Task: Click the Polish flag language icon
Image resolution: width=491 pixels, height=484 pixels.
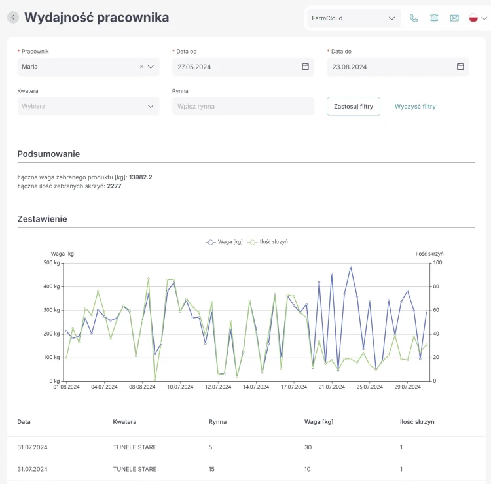Action: click(473, 18)
